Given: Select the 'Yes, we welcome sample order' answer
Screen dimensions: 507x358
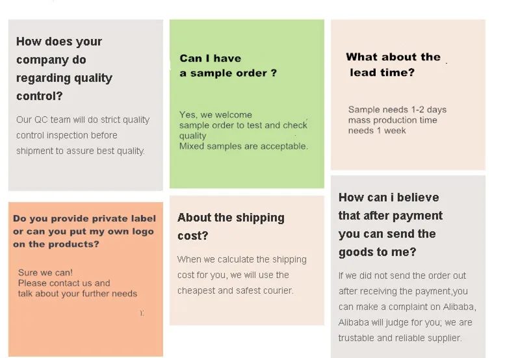Looking at the screenshot, I should [243, 125].
